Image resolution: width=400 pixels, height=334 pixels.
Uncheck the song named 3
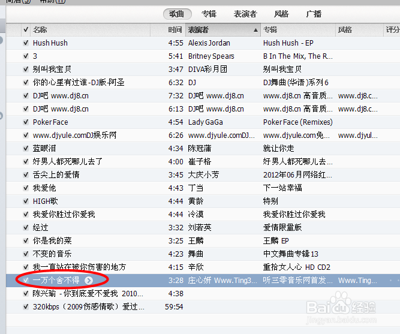26,56
